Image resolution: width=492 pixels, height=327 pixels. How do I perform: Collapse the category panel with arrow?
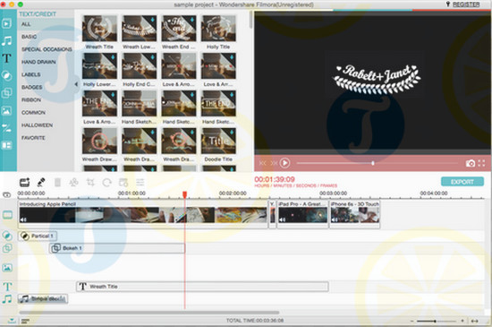76,84
